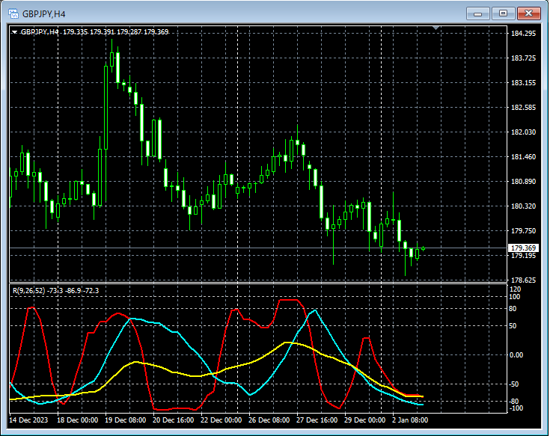Screen dimensions: 550x436
Task: Click the chart window icon in title bar
Action: [x=13, y=13]
